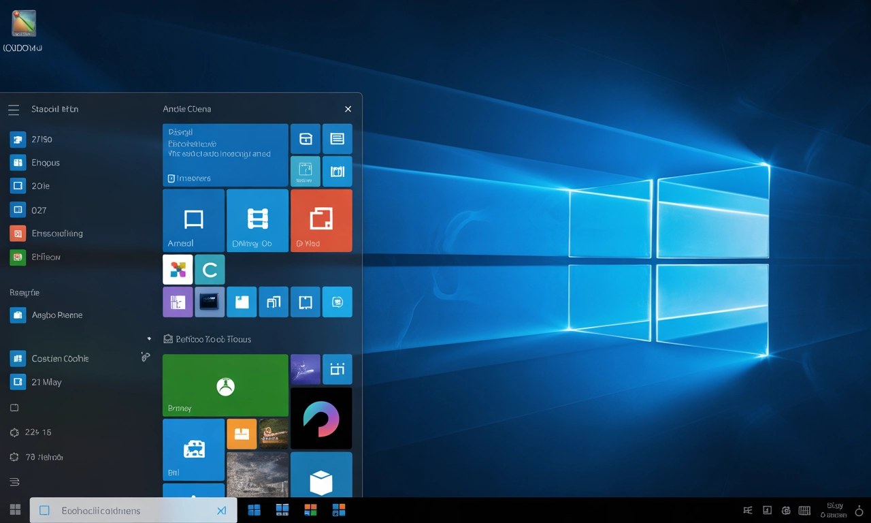Open the orange and green taskbar app icon
The height and width of the screenshot is (523, 871).
click(310, 510)
